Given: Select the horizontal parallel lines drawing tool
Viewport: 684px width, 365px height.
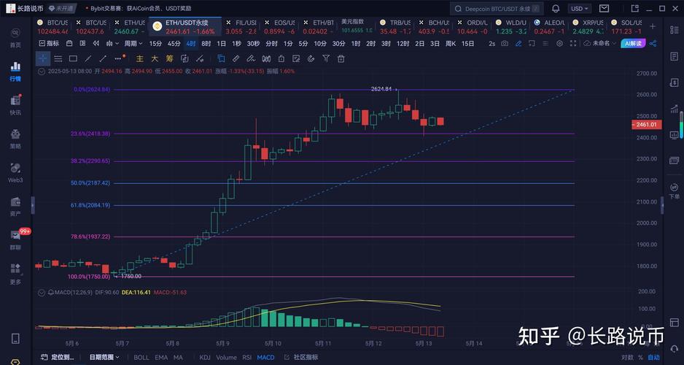Looking at the screenshot, I should click(58, 58).
